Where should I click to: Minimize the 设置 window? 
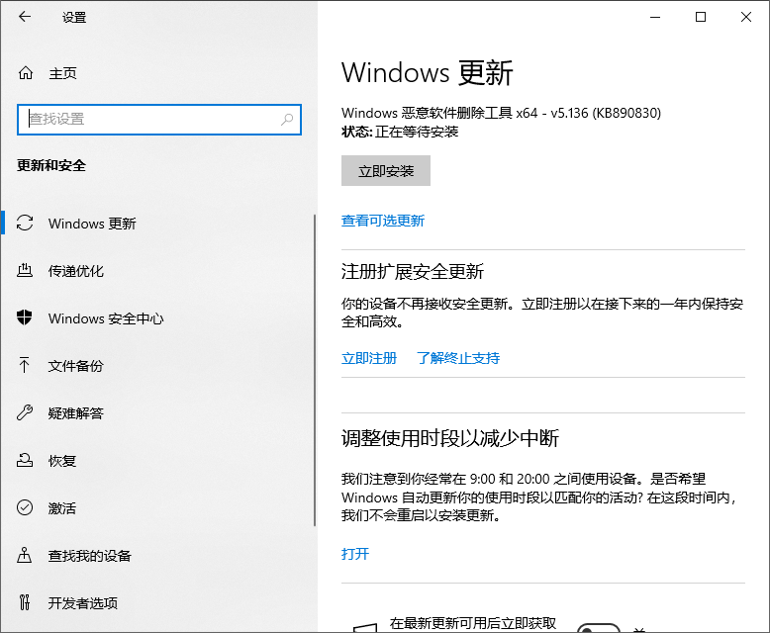coord(655,17)
